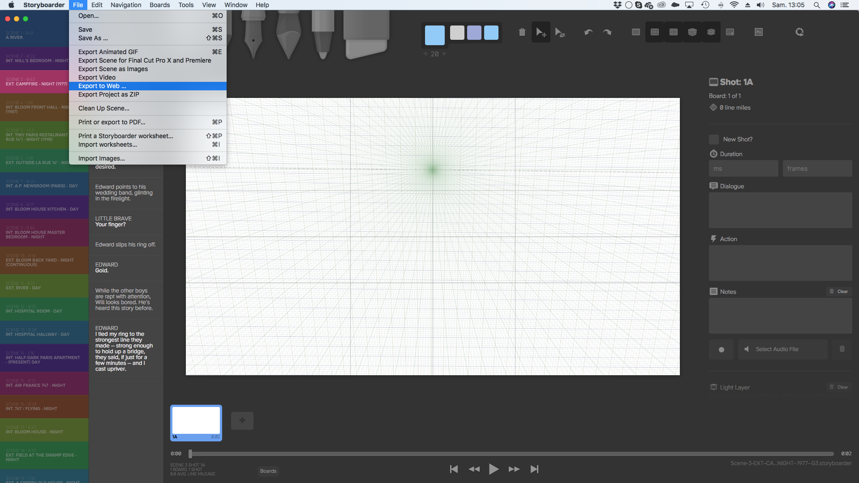Clear the Light Layer
This screenshot has height=483, width=859.
pyautogui.click(x=839, y=387)
